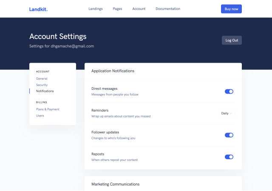272x191 pixels.
Task: Click the Landkit logo
Action: (38, 9)
